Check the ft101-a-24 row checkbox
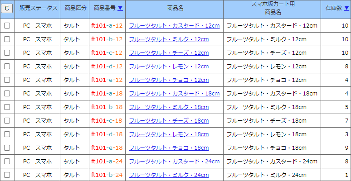Screen dimensions: 351x181 coord(7,161)
